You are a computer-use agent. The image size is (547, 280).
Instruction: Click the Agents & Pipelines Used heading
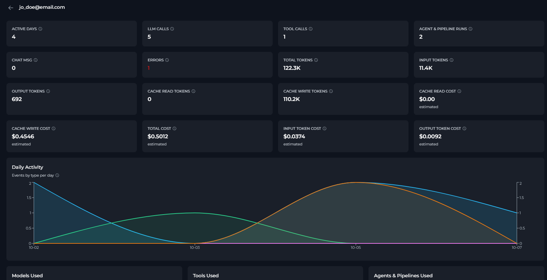pos(403,276)
